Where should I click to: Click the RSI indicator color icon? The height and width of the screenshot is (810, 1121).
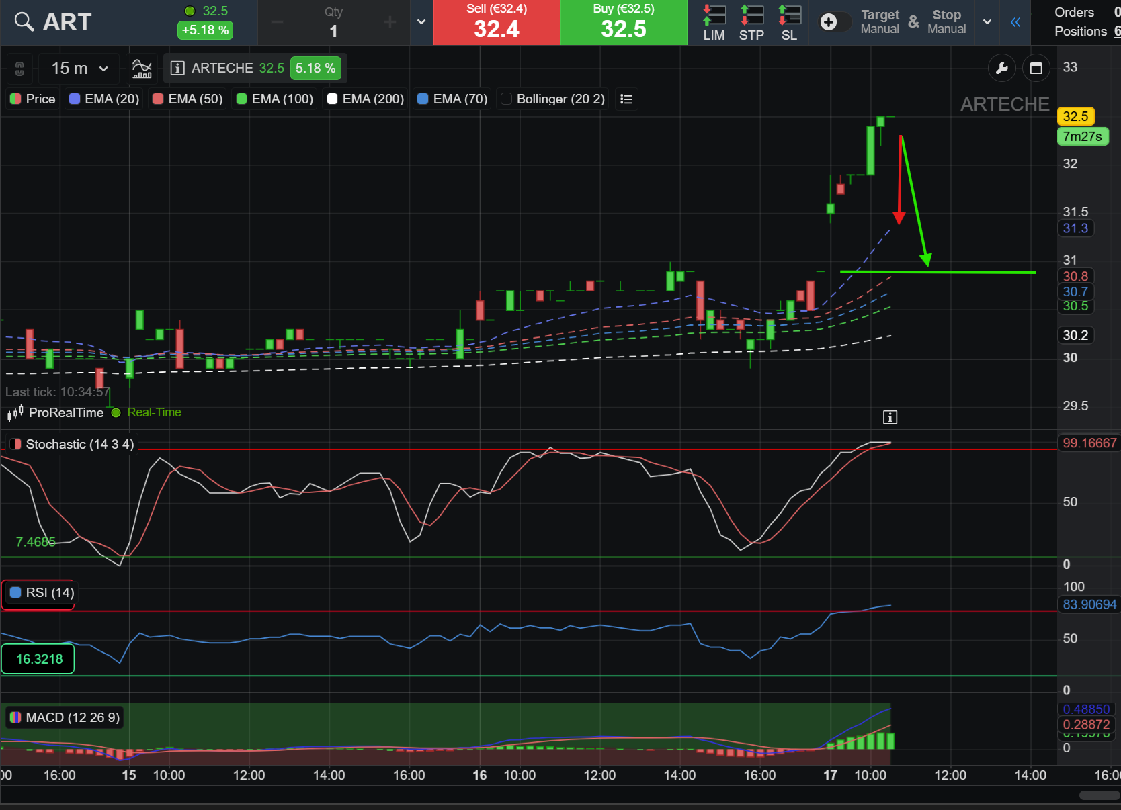tap(15, 592)
